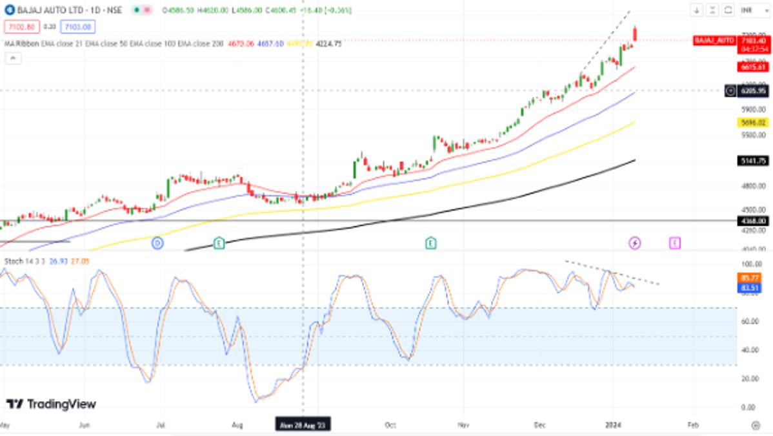Click the yellow 5696.02 EMA price label
The image size is (773, 436).
(753, 123)
